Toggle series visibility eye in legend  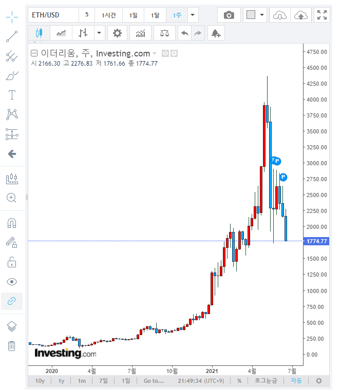[x=165, y=53]
